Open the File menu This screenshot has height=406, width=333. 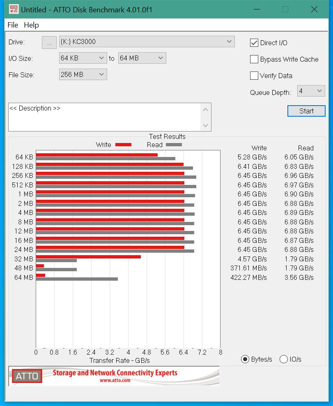[13, 25]
